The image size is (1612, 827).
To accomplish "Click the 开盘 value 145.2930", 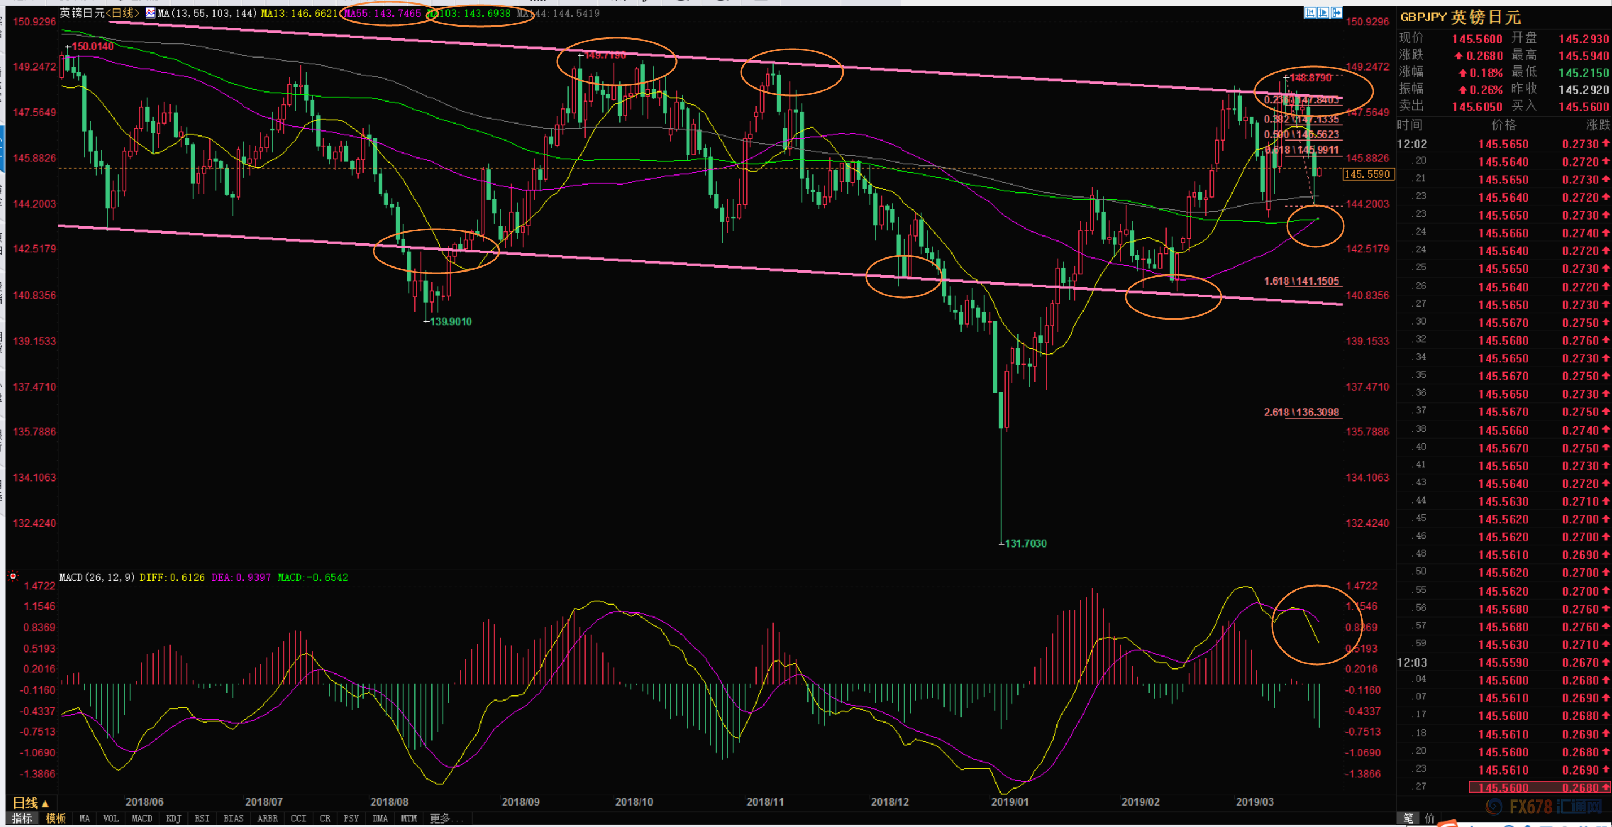I will [x=1583, y=39].
